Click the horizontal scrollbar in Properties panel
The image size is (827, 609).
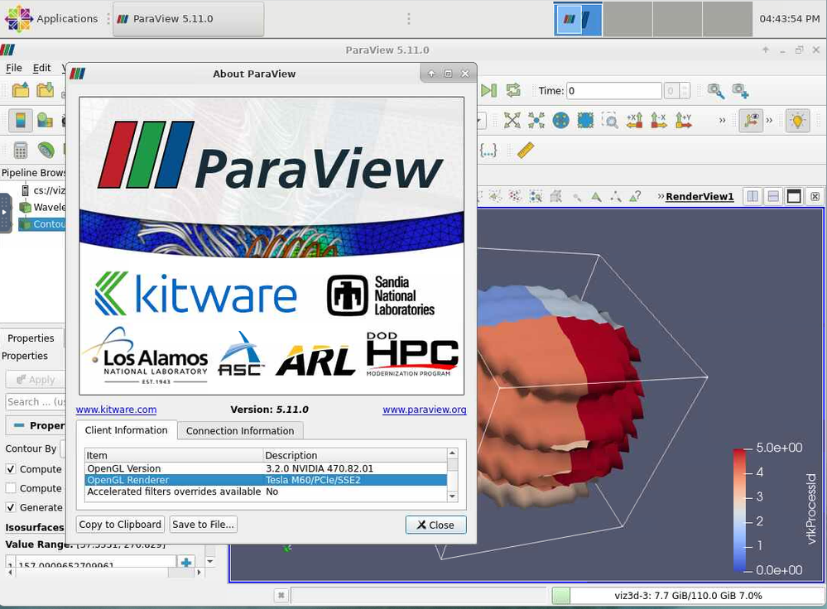coord(104,572)
